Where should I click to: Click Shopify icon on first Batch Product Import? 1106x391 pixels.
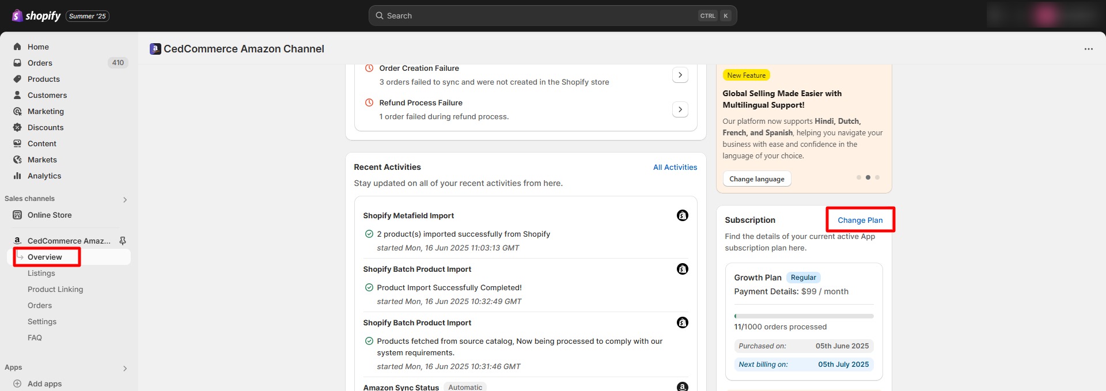tap(683, 269)
